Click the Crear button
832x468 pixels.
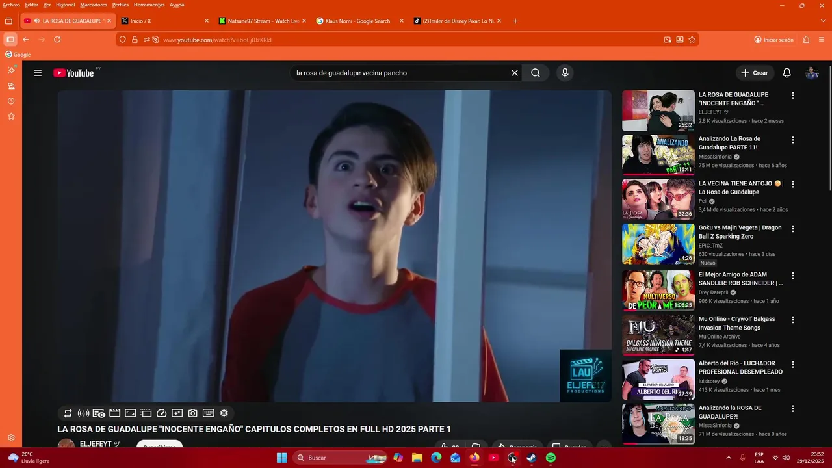pyautogui.click(x=754, y=73)
